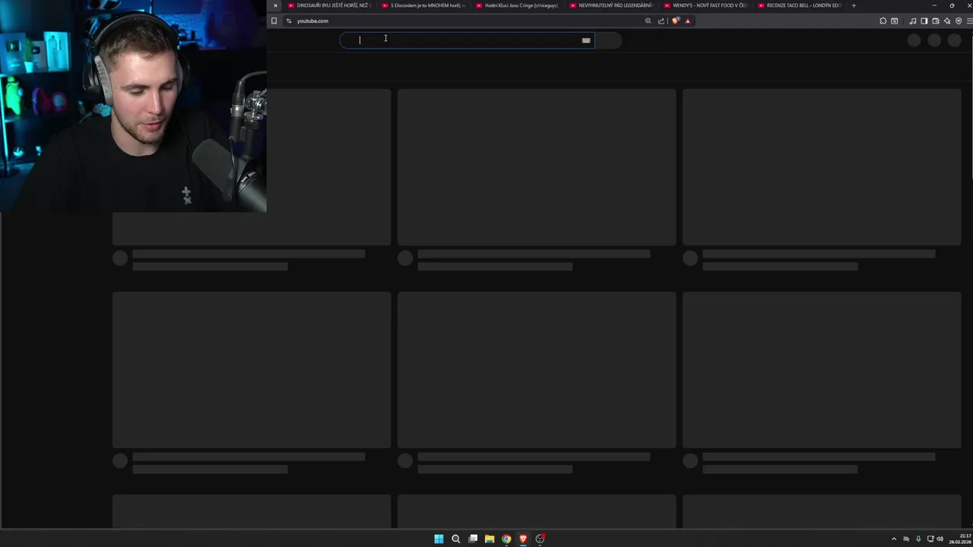Image resolution: width=973 pixels, height=547 pixels.
Task: Open a new browser tab
Action: (x=854, y=5)
